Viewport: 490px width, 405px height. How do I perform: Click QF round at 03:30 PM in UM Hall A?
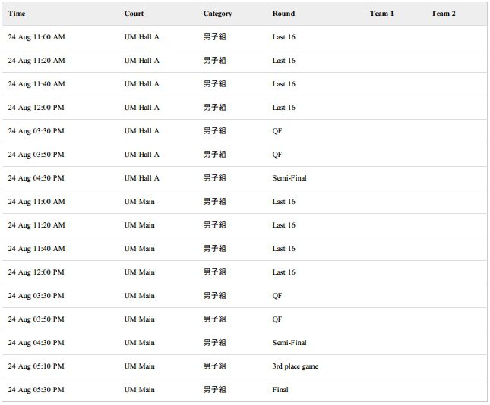click(x=277, y=131)
